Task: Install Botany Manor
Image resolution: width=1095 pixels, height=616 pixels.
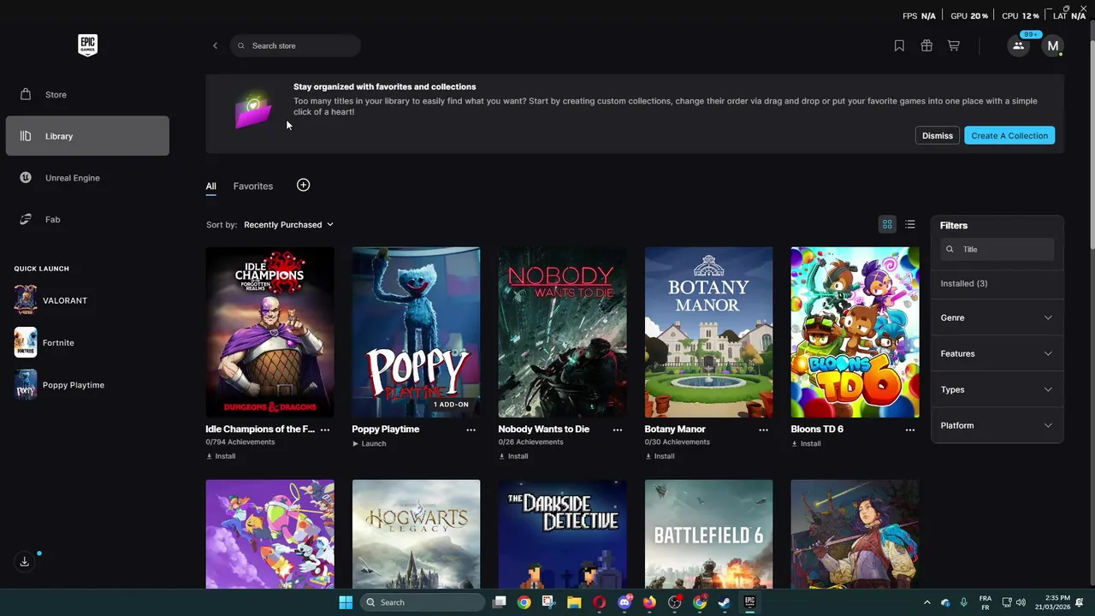Action: click(660, 456)
